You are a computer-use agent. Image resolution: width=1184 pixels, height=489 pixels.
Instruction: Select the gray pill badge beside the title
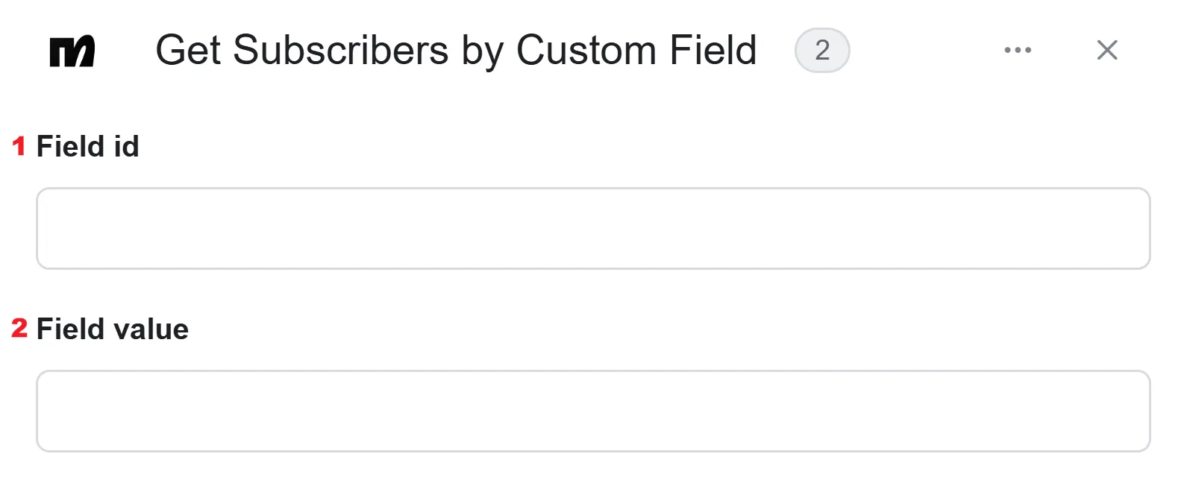[x=822, y=50]
